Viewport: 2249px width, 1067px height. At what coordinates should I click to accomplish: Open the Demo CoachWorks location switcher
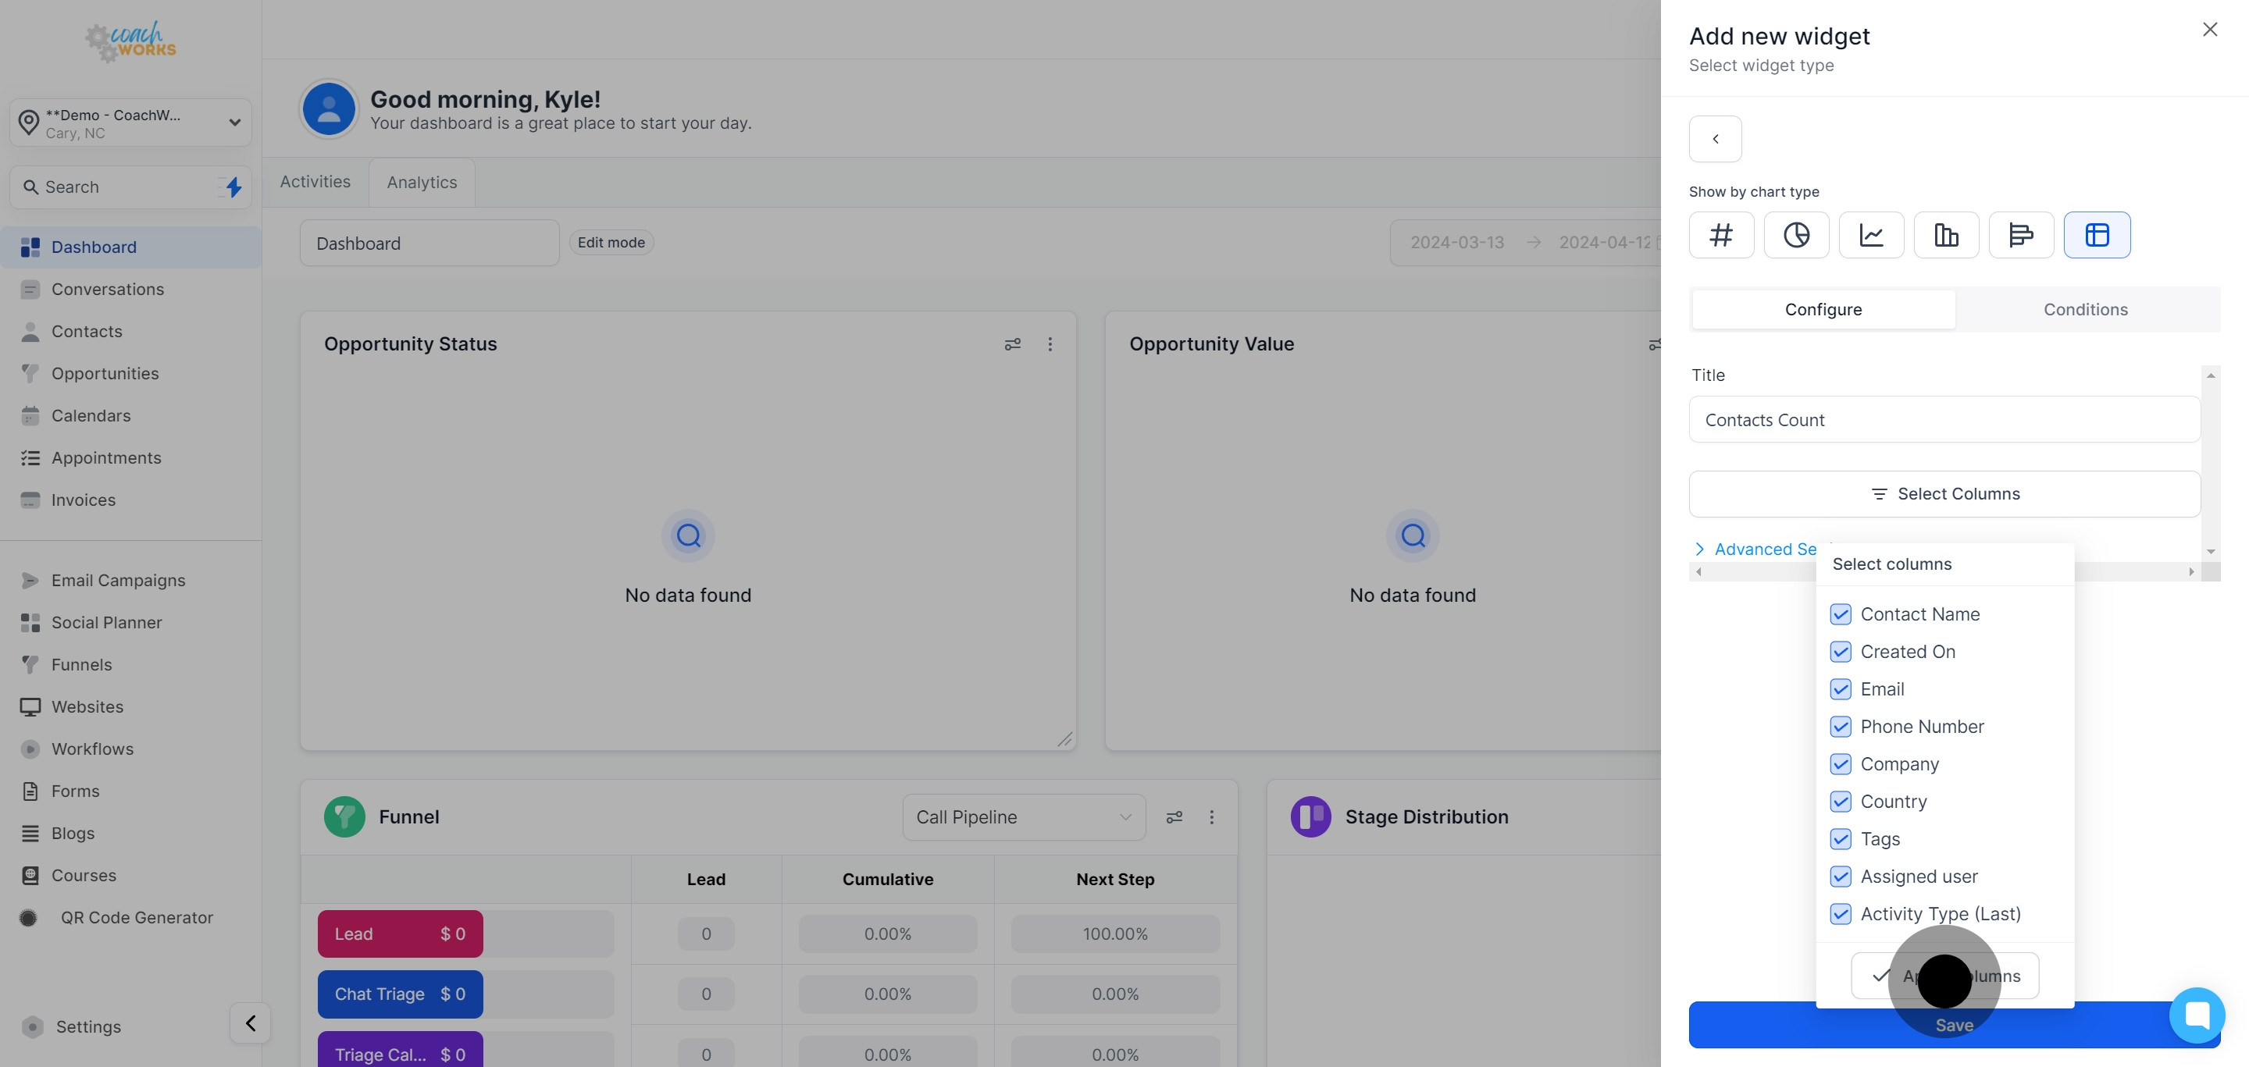(x=130, y=123)
